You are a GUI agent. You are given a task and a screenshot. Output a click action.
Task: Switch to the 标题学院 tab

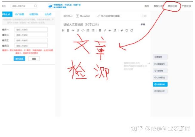[x=34, y=14]
